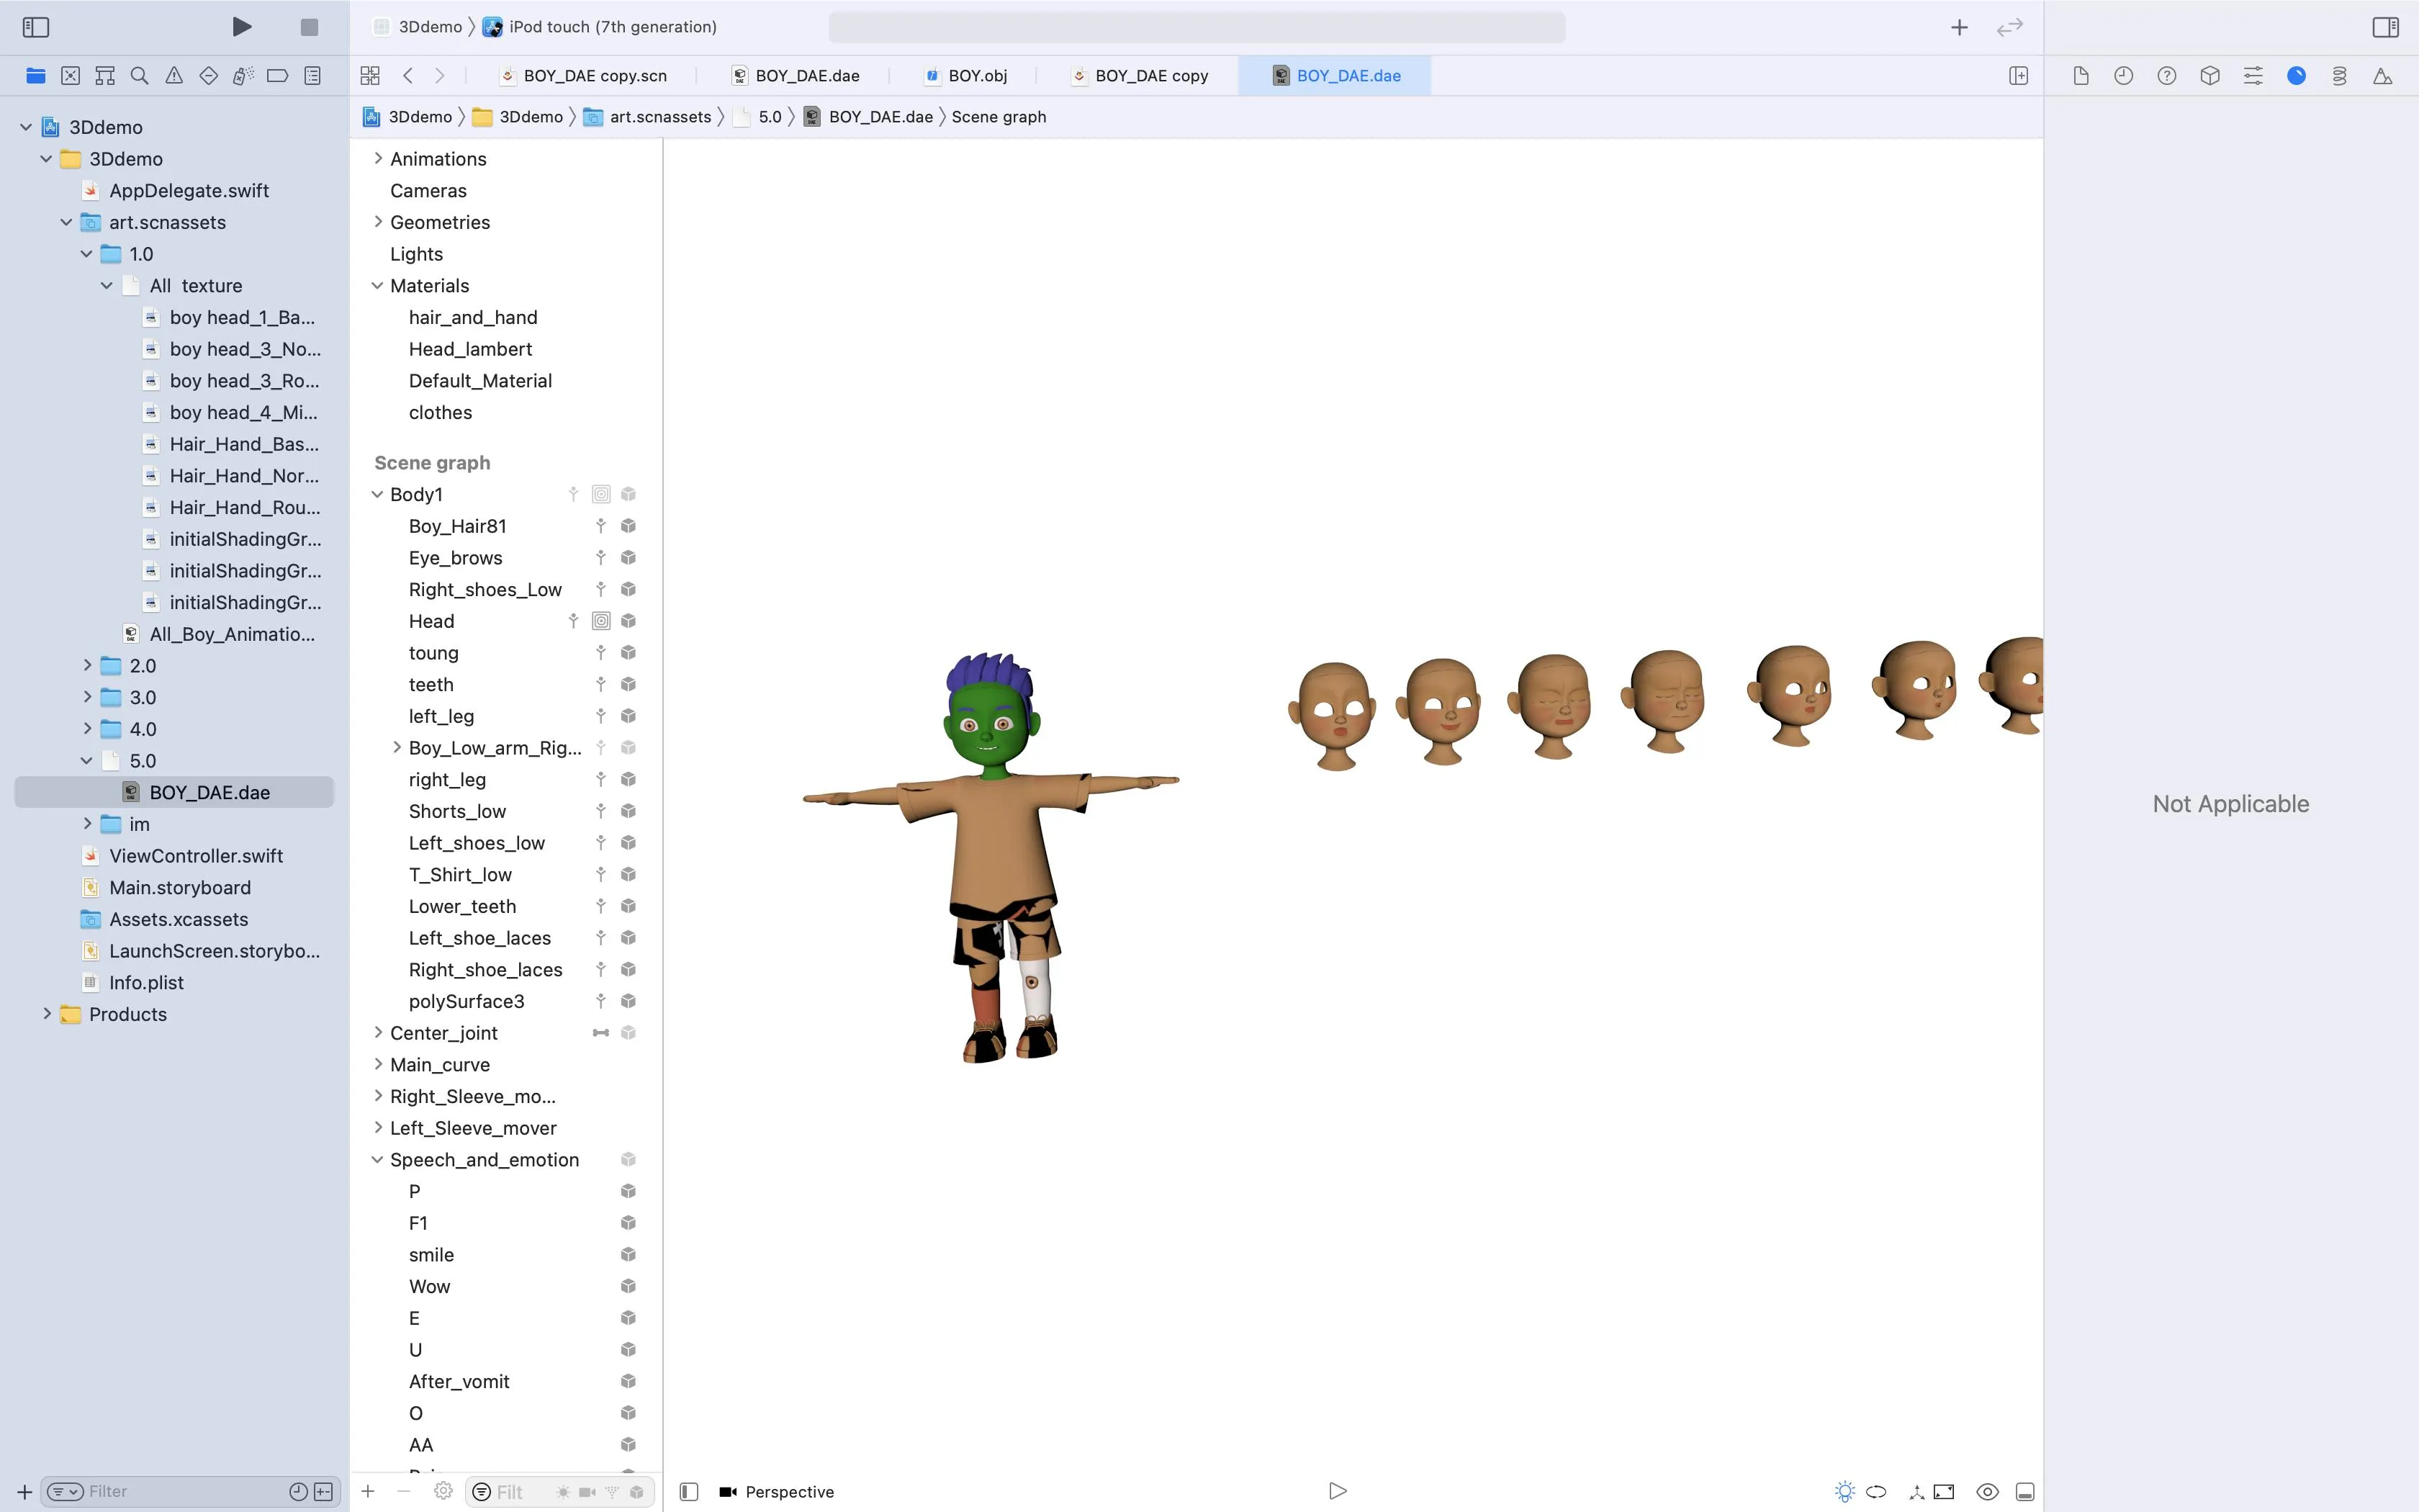Screen dimensions: 2419x1512
Task: Filter scene graph by cameras icon
Action: (x=587, y=1491)
